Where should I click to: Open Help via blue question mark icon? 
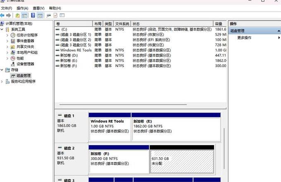tap(33, 15)
